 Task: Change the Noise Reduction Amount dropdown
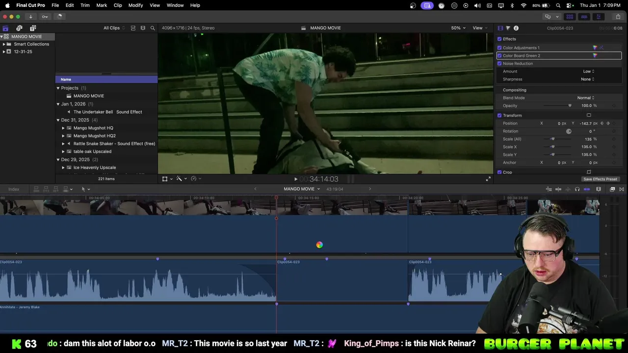pyautogui.click(x=589, y=71)
